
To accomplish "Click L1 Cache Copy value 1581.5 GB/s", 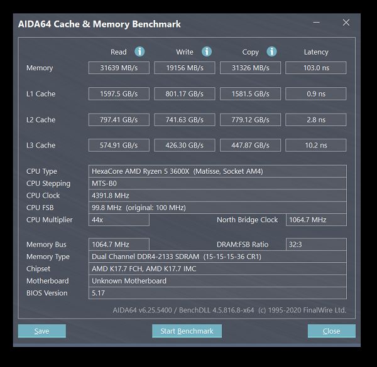I will [250, 93].
